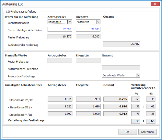The image size is (162, 140).
Task: Click manual Aufzuteilender Freibetrag Gesamt field
Action: (x=121, y=68)
